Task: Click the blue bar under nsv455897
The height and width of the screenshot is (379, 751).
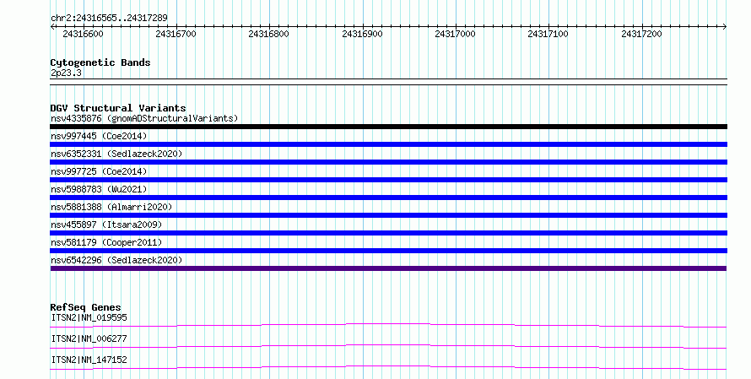Action: pos(388,233)
